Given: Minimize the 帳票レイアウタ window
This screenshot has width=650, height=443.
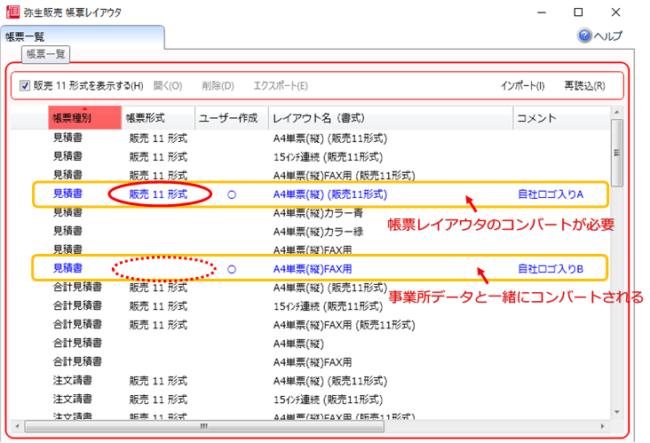Looking at the screenshot, I should click(x=542, y=12).
